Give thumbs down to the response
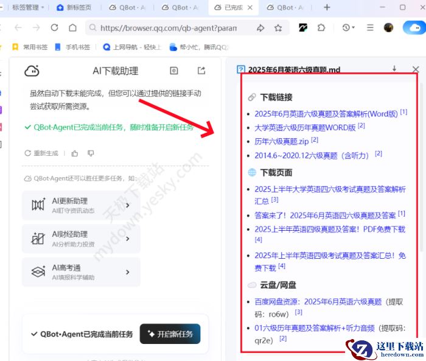The height and width of the screenshot is (361, 426). (91, 153)
